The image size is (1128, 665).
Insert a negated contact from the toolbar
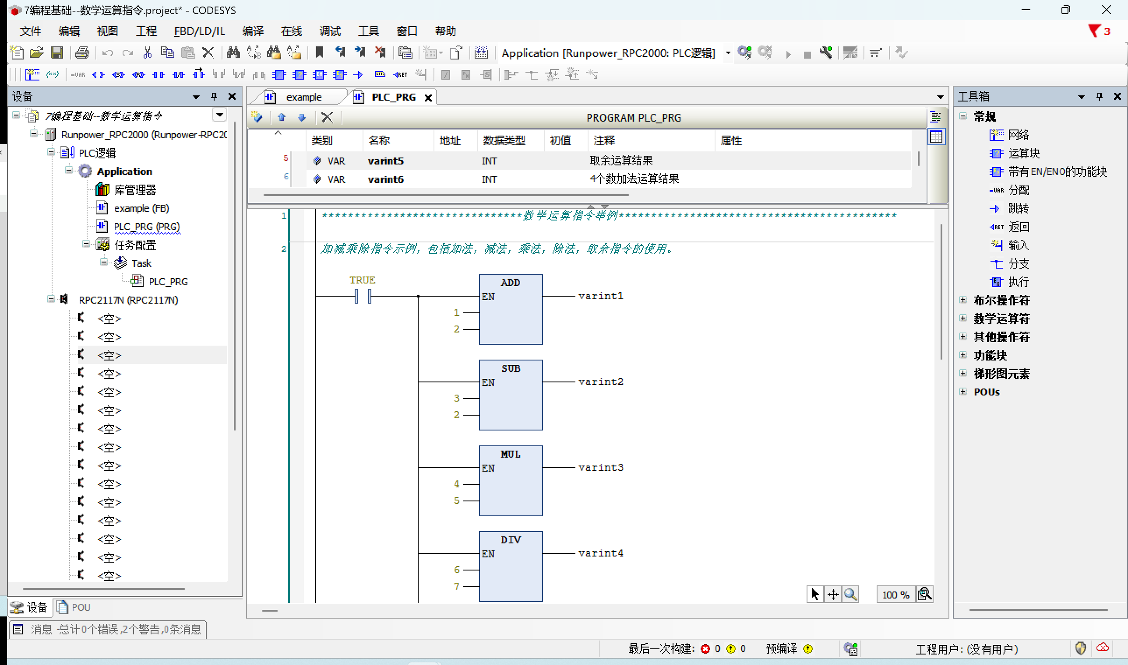[179, 75]
